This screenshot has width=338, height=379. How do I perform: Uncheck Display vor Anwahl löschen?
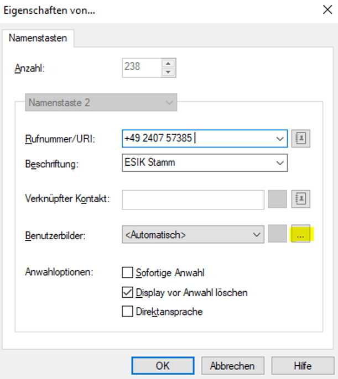point(127,292)
